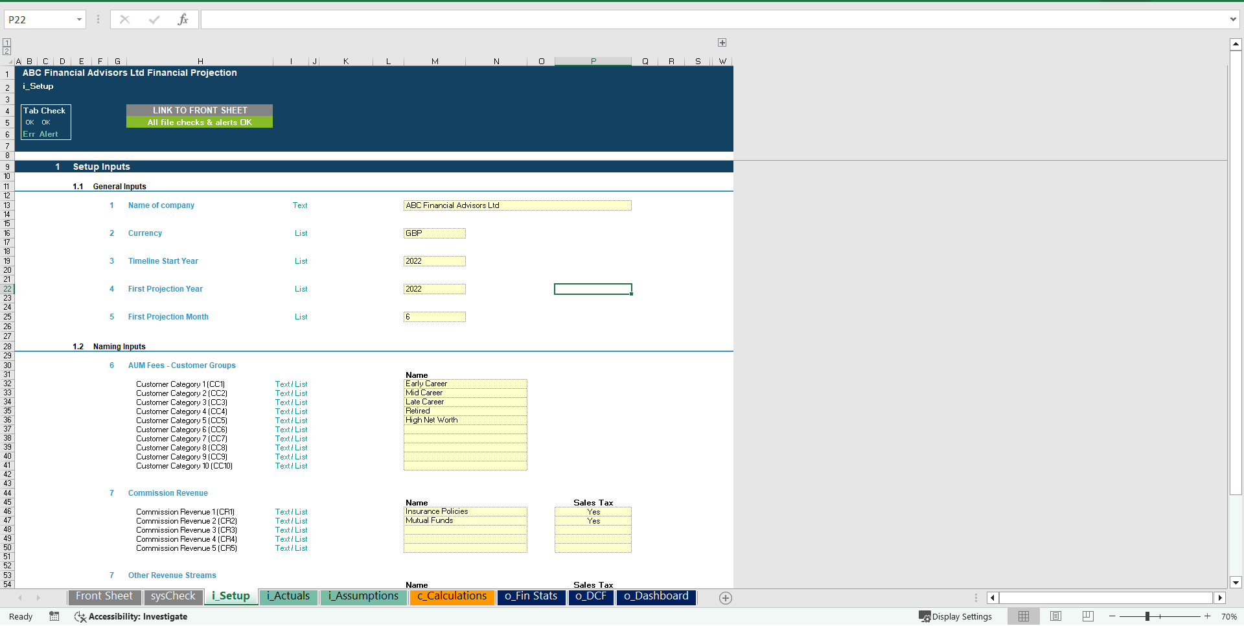Expand the formula bar with its chevron
1244x626 pixels.
pyautogui.click(x=1234, y=19)
